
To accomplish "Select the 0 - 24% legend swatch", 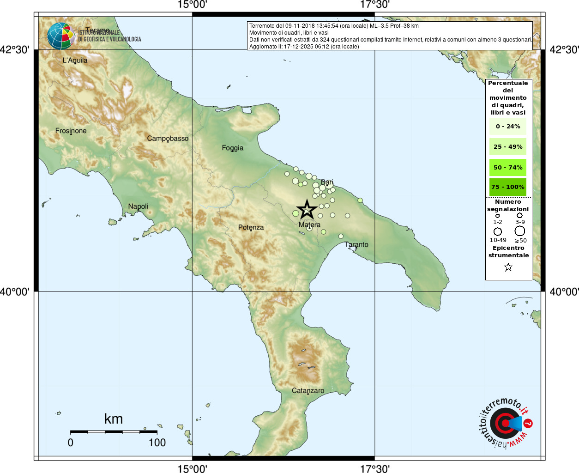I will pos(508,126).
